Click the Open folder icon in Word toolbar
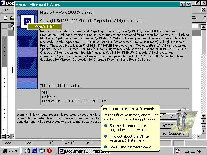The width and height of the screenshot is (207, 155). pyautogui.click(x=12, y=17)
